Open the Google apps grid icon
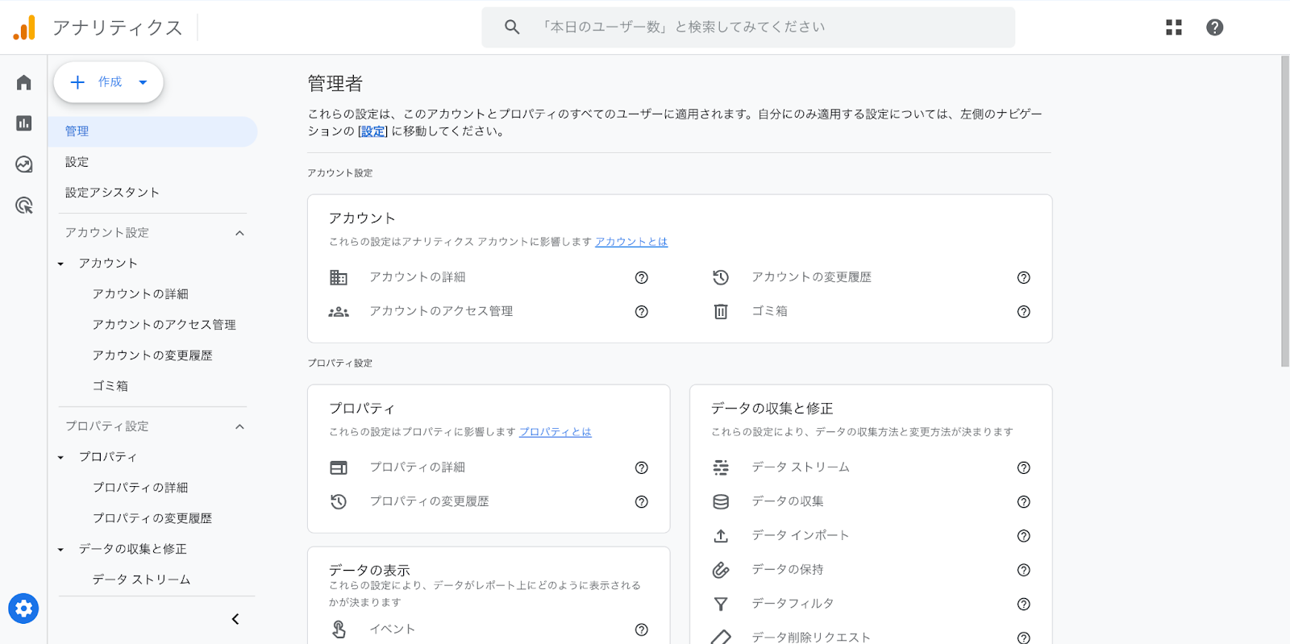This screenshot has width=1290, height=644. 1174,27
